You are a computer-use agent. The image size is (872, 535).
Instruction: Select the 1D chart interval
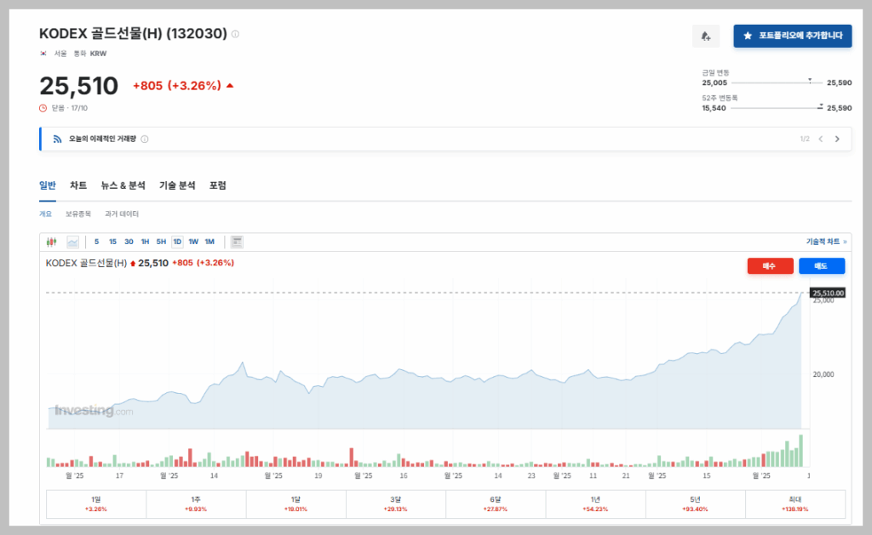pos(177,242)
